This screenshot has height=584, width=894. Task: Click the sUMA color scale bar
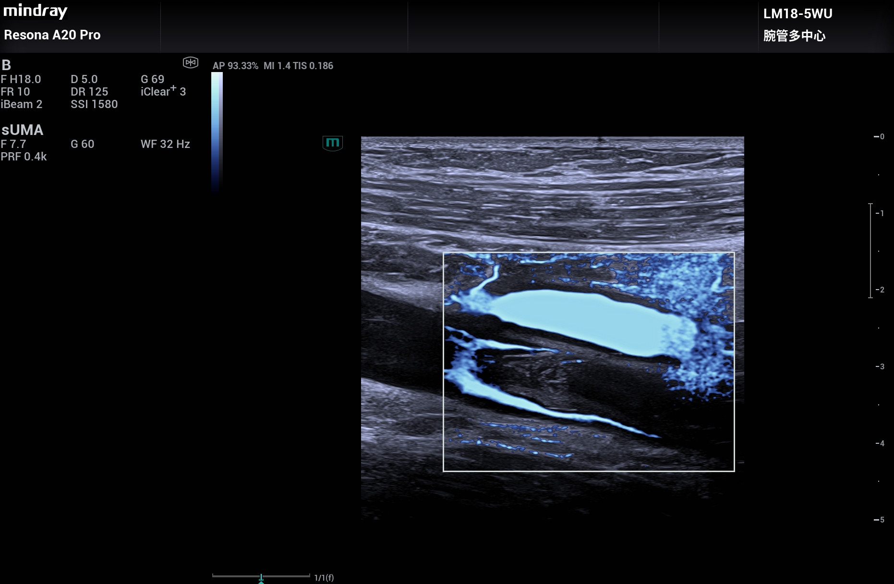coord(217,132)
